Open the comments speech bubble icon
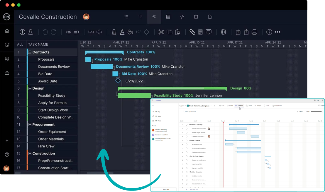This screenshot has height=192, width=325. pos(209,32)
